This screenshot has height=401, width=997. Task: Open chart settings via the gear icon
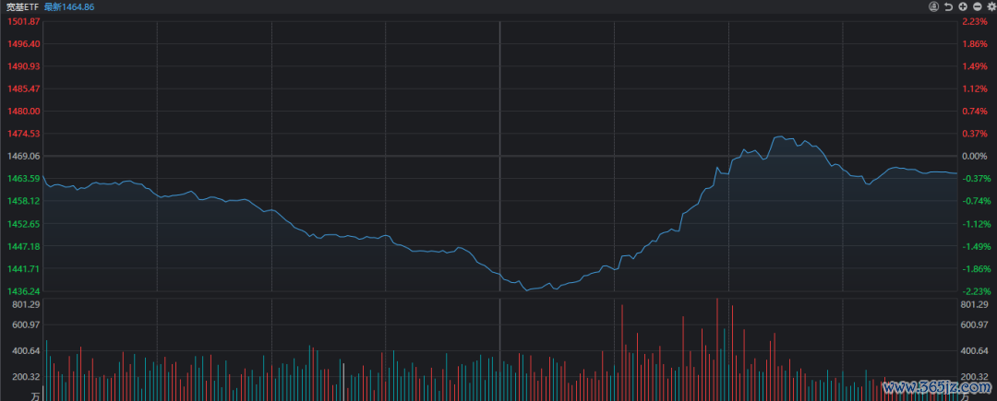(991, 6)
